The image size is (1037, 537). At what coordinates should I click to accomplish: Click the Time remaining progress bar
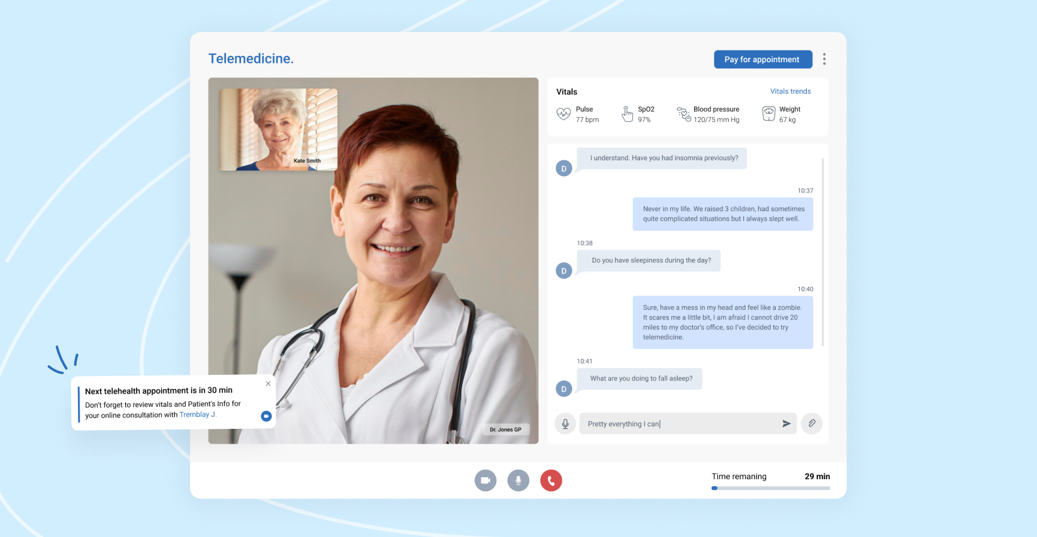[770, 488]
